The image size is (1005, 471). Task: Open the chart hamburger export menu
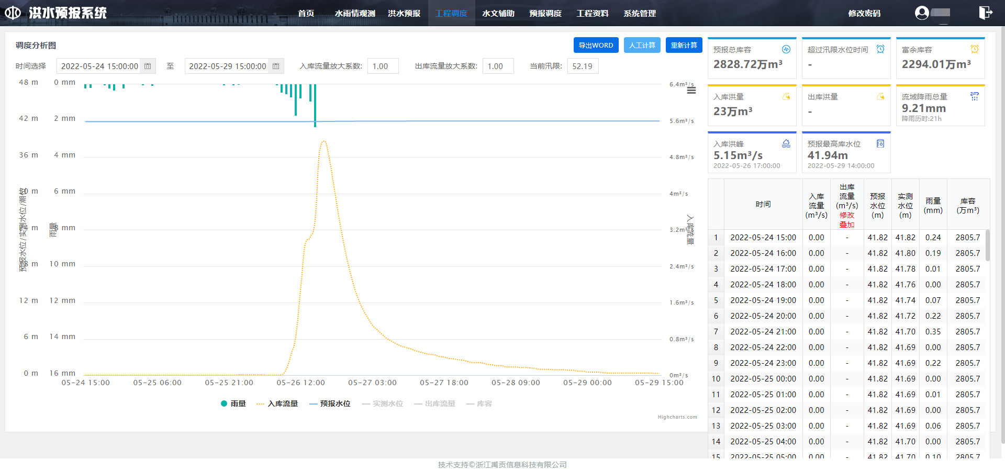point(691,90)
